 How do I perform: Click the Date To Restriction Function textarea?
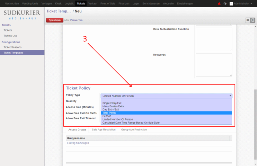[x=214, y=39]
